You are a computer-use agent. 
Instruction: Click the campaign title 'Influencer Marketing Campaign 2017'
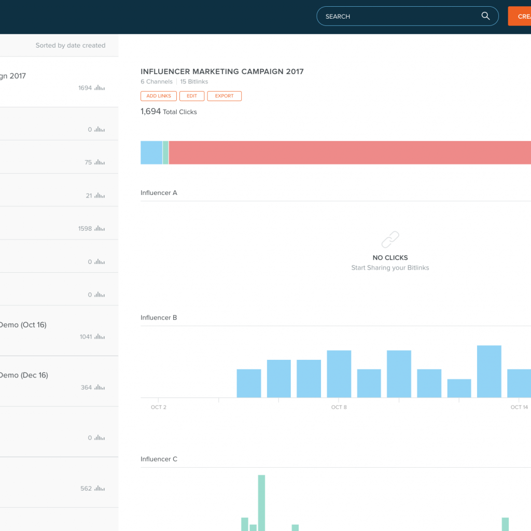(x=222, y=72)
